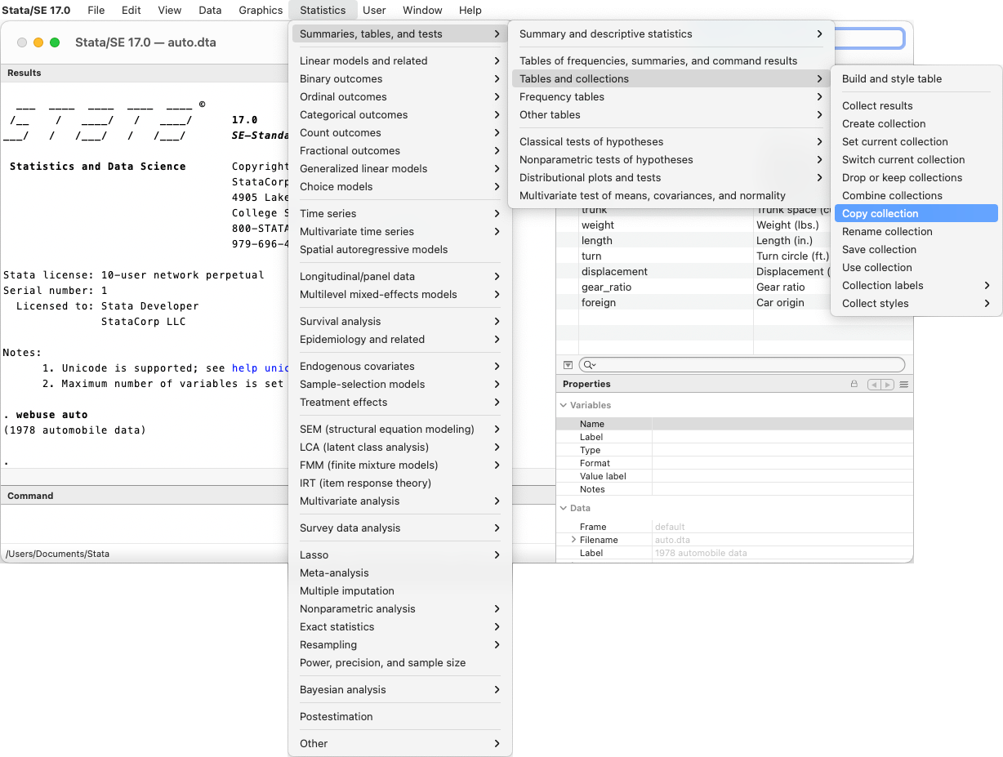Open Nonparametric tests of hypotheses submenu
This screenshot has width=1003, height=757.
click(x=671, y=159)
